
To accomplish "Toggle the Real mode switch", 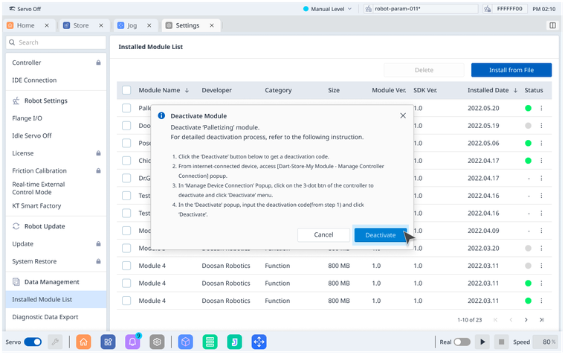I will 462,342.
